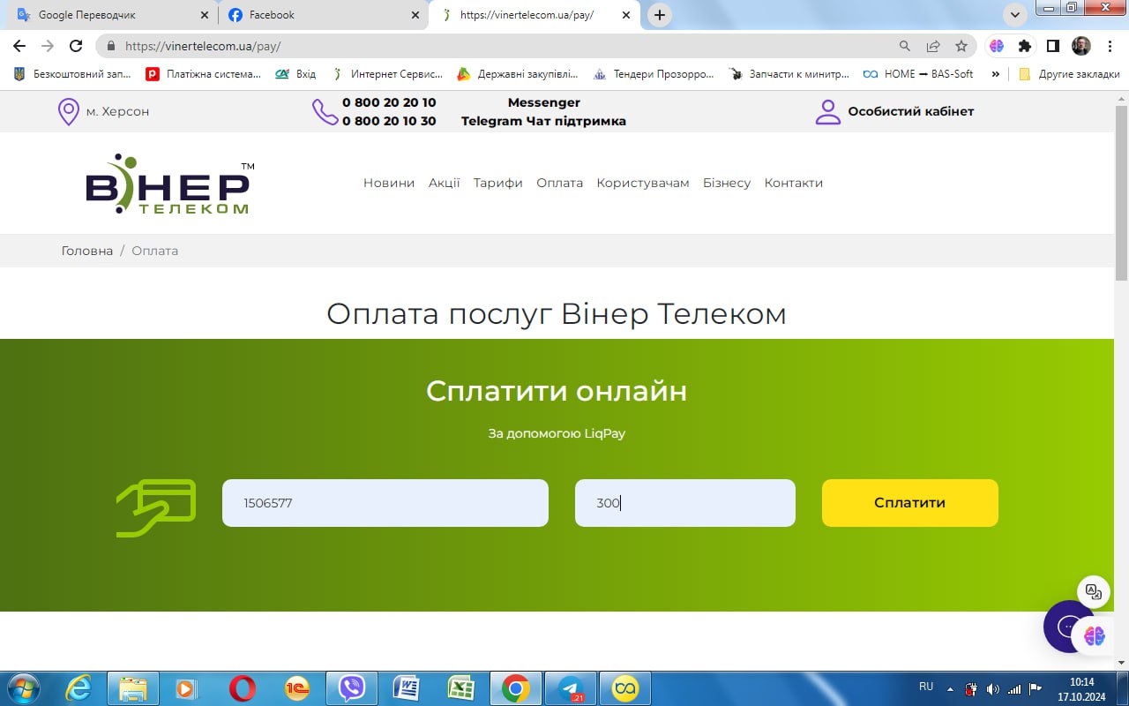Click the brain extension icon in the toolbar
Image resolution: width=1129 pixels, height=706 pixels.
[997, 46]
